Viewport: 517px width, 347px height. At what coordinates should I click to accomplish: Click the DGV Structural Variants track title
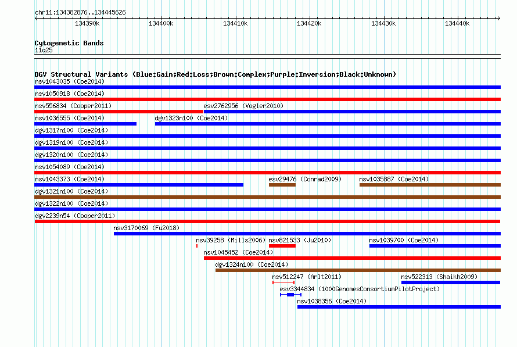pos(216,74)
